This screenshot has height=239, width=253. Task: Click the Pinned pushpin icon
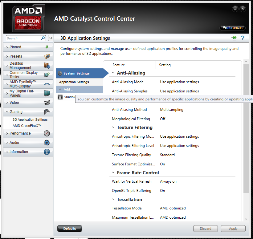coord(47,47)
